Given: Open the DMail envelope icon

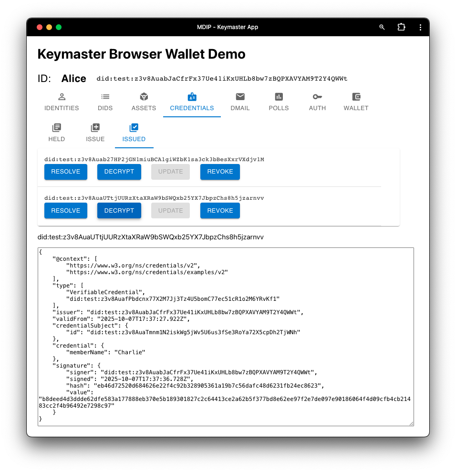Looking at the screenshot, I should [x=240, y=97].
